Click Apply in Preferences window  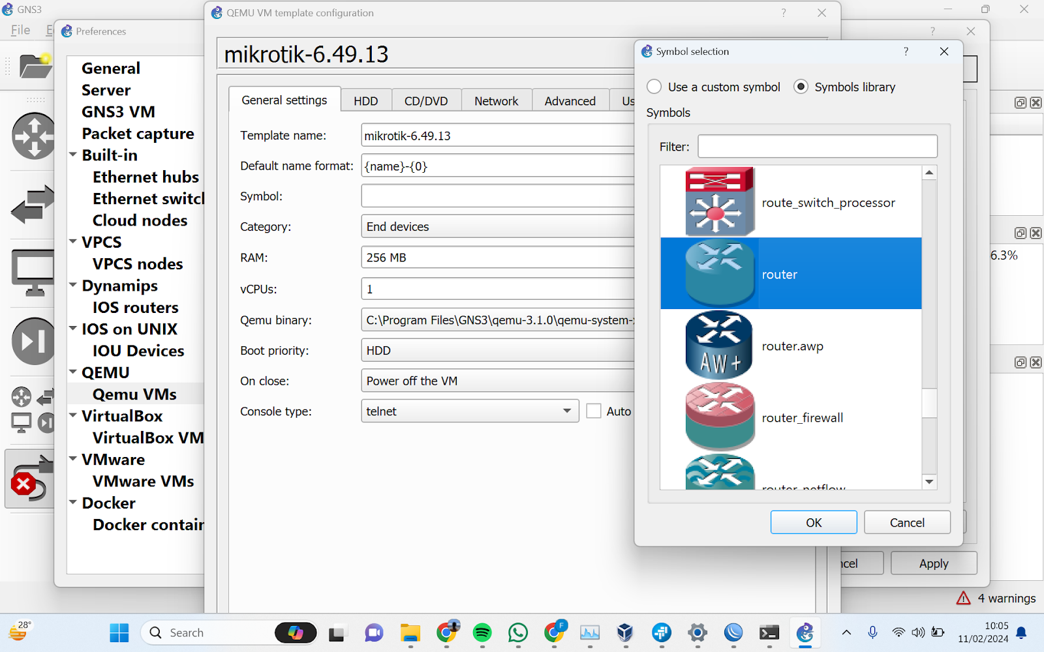tap(934, 563)
